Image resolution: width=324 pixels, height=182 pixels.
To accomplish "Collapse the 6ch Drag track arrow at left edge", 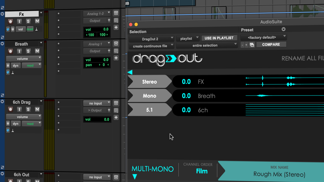I will coord(2,101).
